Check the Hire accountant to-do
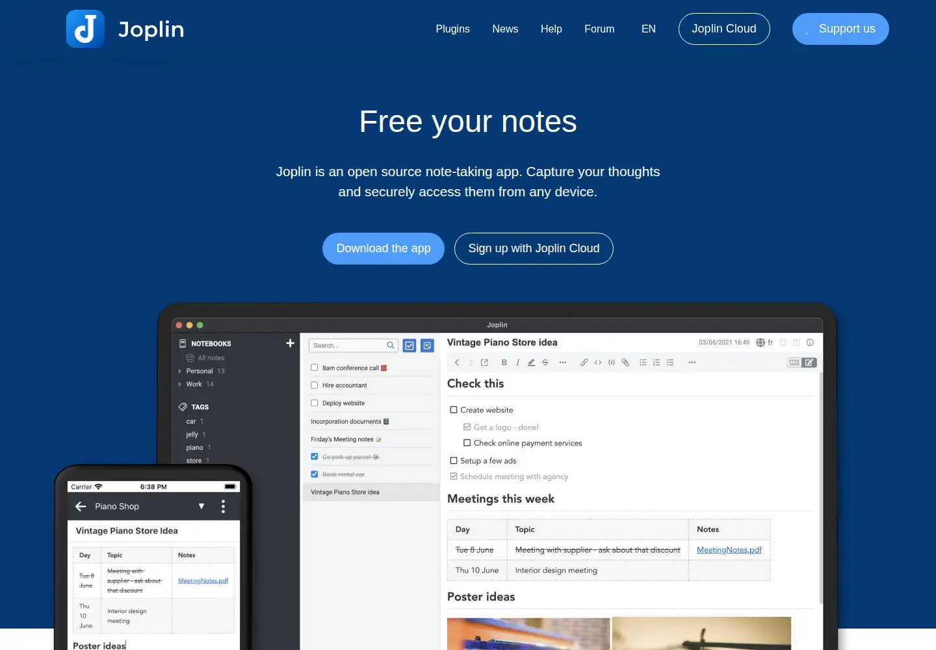The height and width of the screenshot is (650, 936). click(x=315, y=385)
